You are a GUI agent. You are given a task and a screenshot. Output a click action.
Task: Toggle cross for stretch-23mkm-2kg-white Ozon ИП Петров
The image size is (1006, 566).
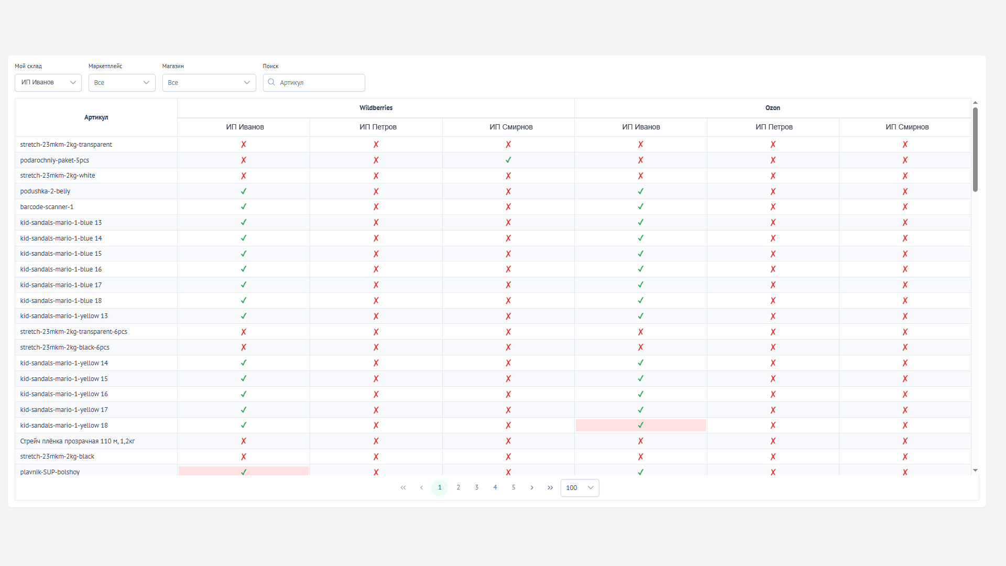point(773,176)
